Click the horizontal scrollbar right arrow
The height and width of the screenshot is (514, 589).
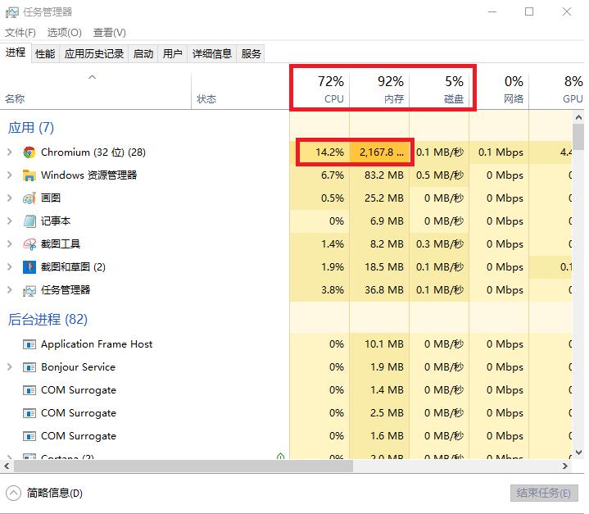point(564,466)
